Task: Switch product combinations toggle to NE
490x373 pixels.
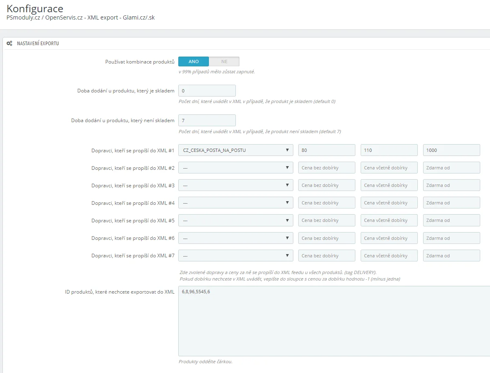Action: click(x=224, y=61)
